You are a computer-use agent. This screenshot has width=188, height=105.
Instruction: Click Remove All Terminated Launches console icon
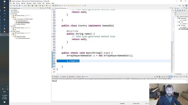click(x=159, y=77)
